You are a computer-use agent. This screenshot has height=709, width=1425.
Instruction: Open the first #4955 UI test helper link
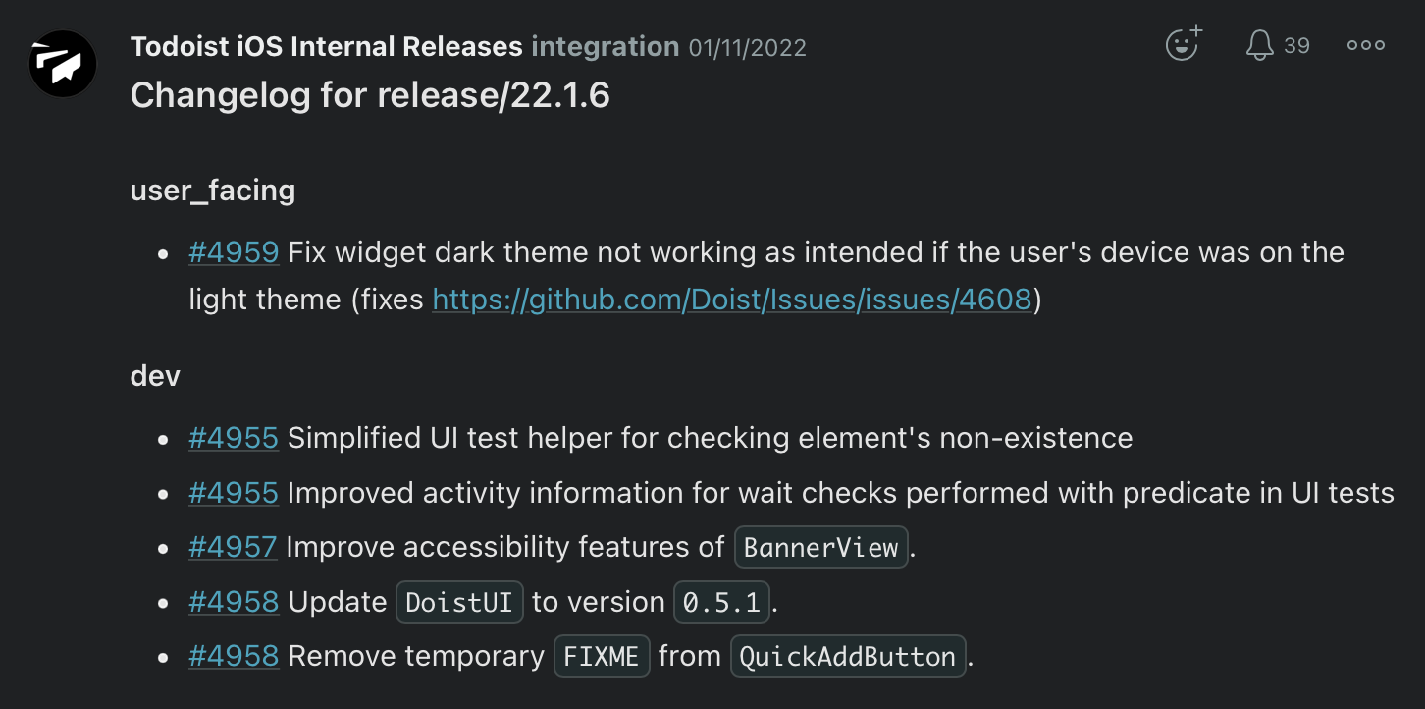234,438
